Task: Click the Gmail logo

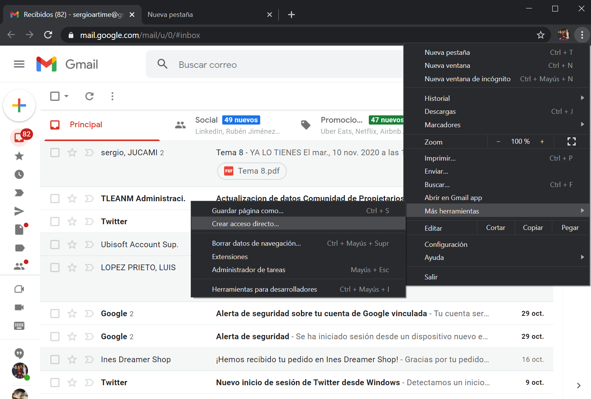Action: [67, 64]
